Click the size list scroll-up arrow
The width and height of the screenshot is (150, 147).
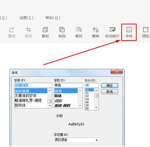tap(96, 91)
